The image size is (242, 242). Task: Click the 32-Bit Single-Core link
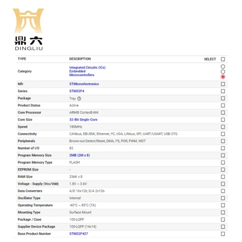83,119
